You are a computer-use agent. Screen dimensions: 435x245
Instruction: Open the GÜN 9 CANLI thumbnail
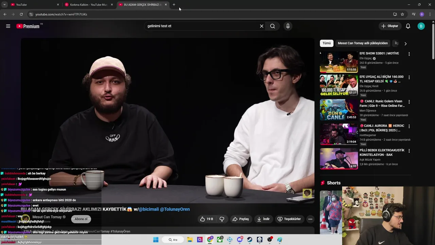(x=339, y=110)
